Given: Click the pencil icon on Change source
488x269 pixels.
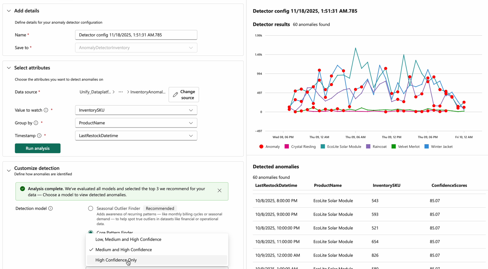Looking at the screenshot, I should click(x=175, y=95).
